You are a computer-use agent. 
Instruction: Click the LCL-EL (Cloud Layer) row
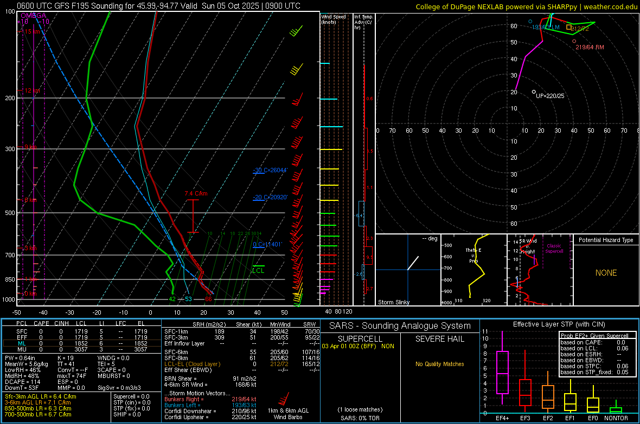tap(242, 364)
